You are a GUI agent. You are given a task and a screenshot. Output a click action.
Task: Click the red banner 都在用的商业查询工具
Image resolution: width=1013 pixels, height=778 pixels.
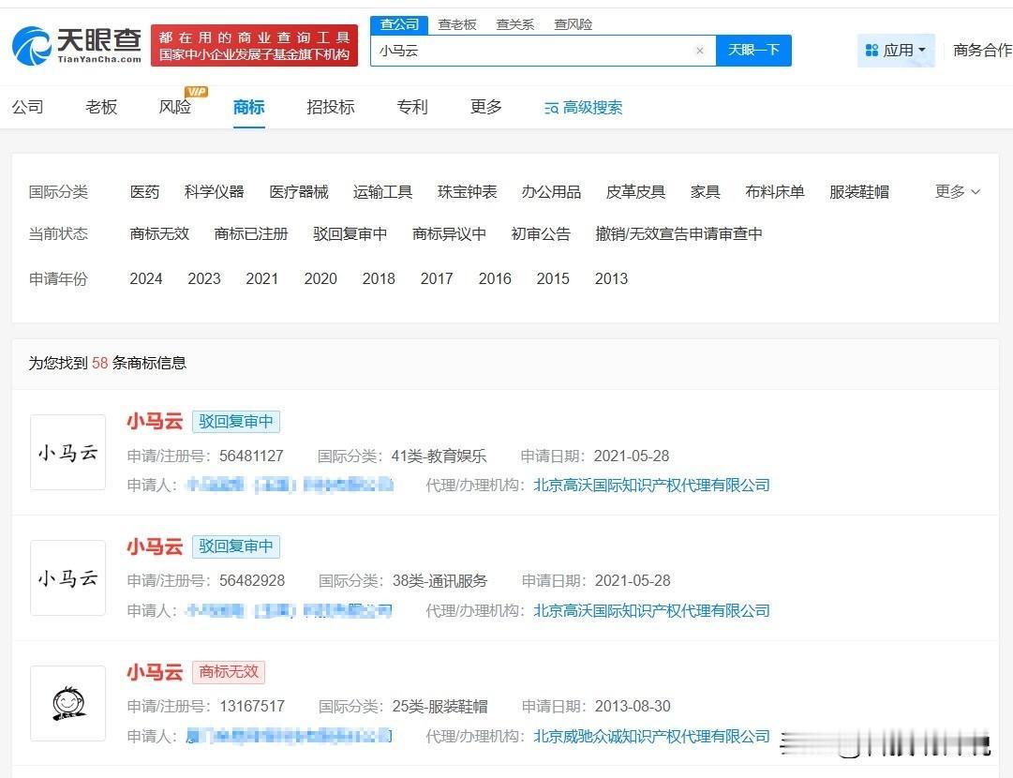[x=255, y=45]
